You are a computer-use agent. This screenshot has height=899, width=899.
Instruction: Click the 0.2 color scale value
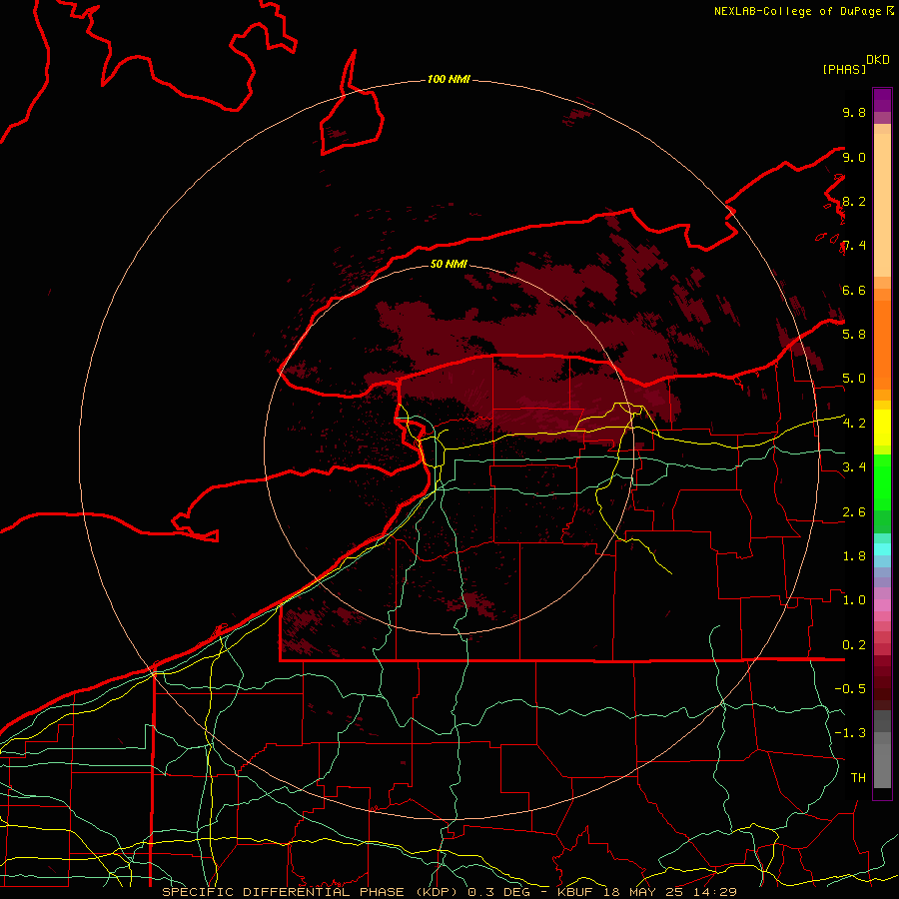point(854,645)
